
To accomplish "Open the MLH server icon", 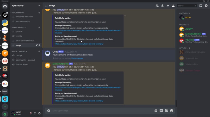I will tap(5, 84).
